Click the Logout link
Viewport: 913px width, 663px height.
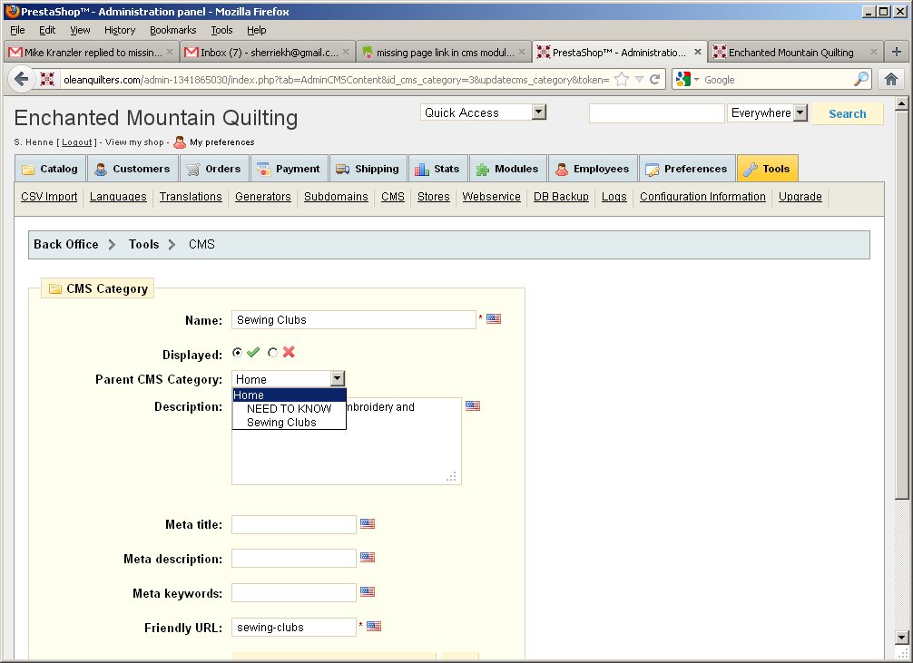77,142
